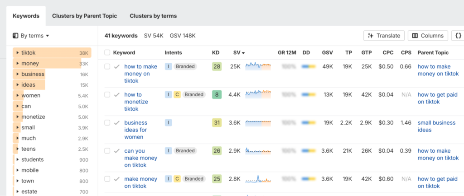Click the curly braces API button
The image size is (464, 196).
click(x=458, y=36)
